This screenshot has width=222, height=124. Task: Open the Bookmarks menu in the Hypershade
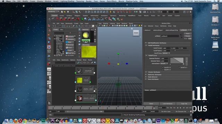point(69,23)
